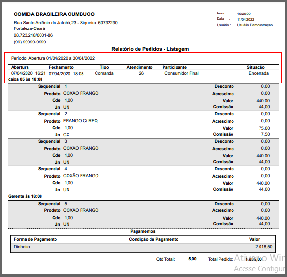Select the time value 16:29:09

point(244,14)
